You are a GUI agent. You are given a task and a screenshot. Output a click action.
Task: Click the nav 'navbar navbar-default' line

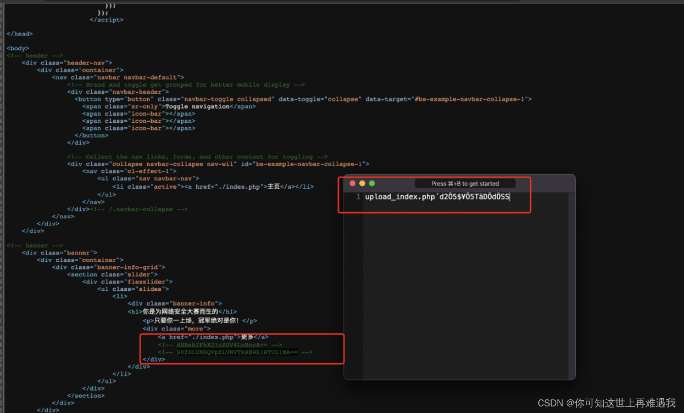(118, 78)
